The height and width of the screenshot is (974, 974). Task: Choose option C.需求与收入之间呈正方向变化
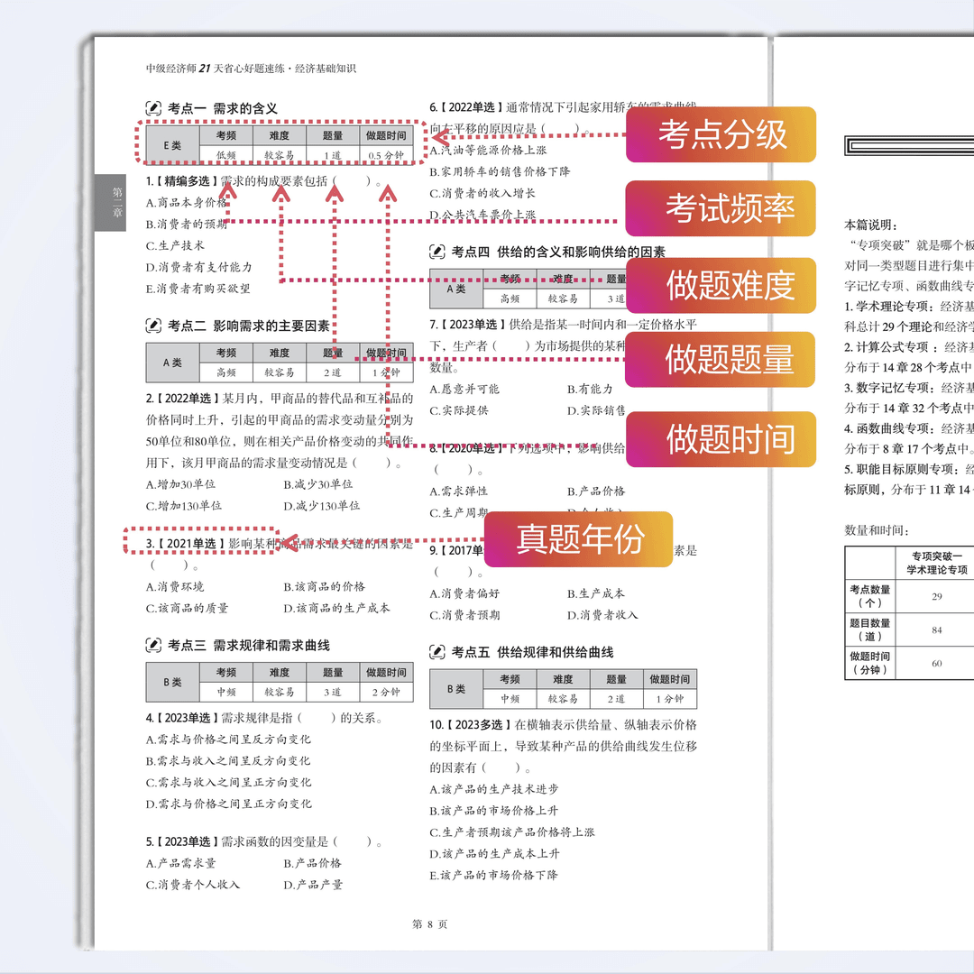[x=228, y=782]
